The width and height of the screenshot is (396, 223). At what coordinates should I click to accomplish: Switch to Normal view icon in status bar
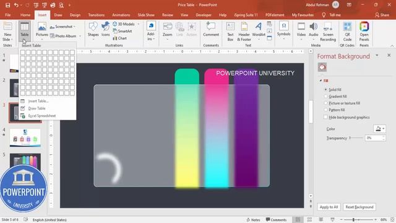coord(298,219)
